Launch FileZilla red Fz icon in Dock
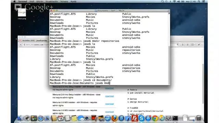219x123 pixels. pos(134,118)
